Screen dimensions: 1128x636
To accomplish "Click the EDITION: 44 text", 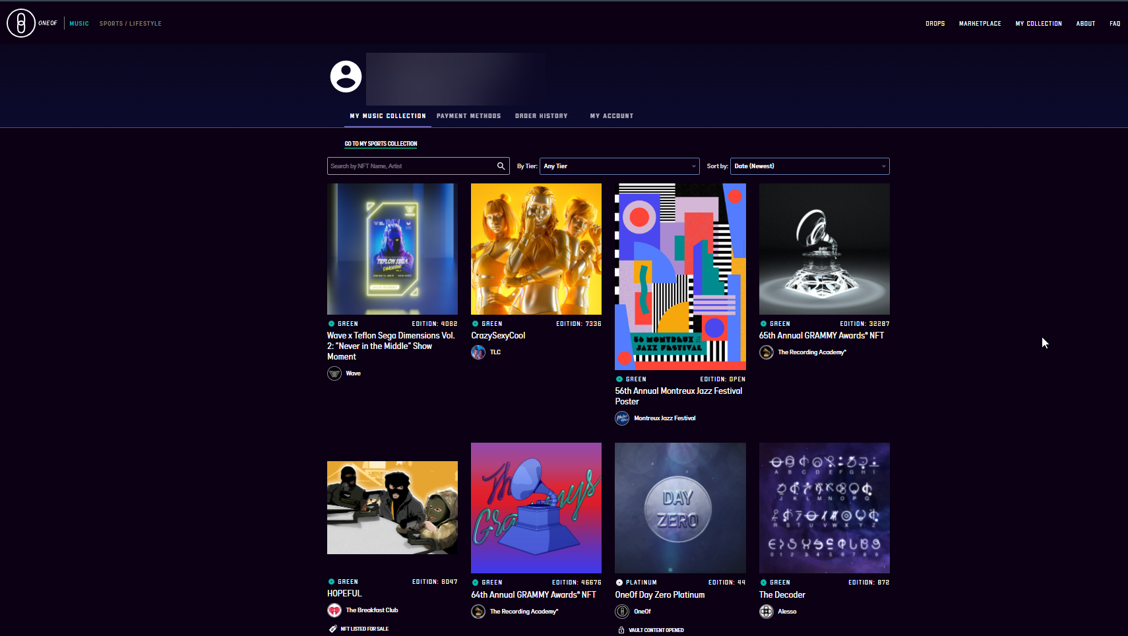I will tap(727, 583).
